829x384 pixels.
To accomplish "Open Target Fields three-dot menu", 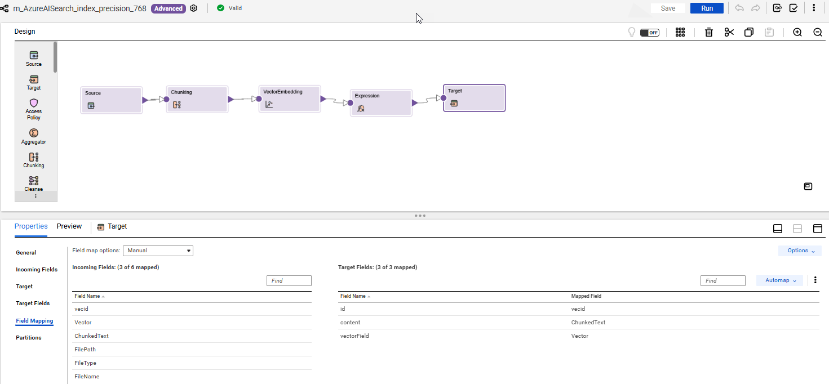I will click(x=815, y=280).
